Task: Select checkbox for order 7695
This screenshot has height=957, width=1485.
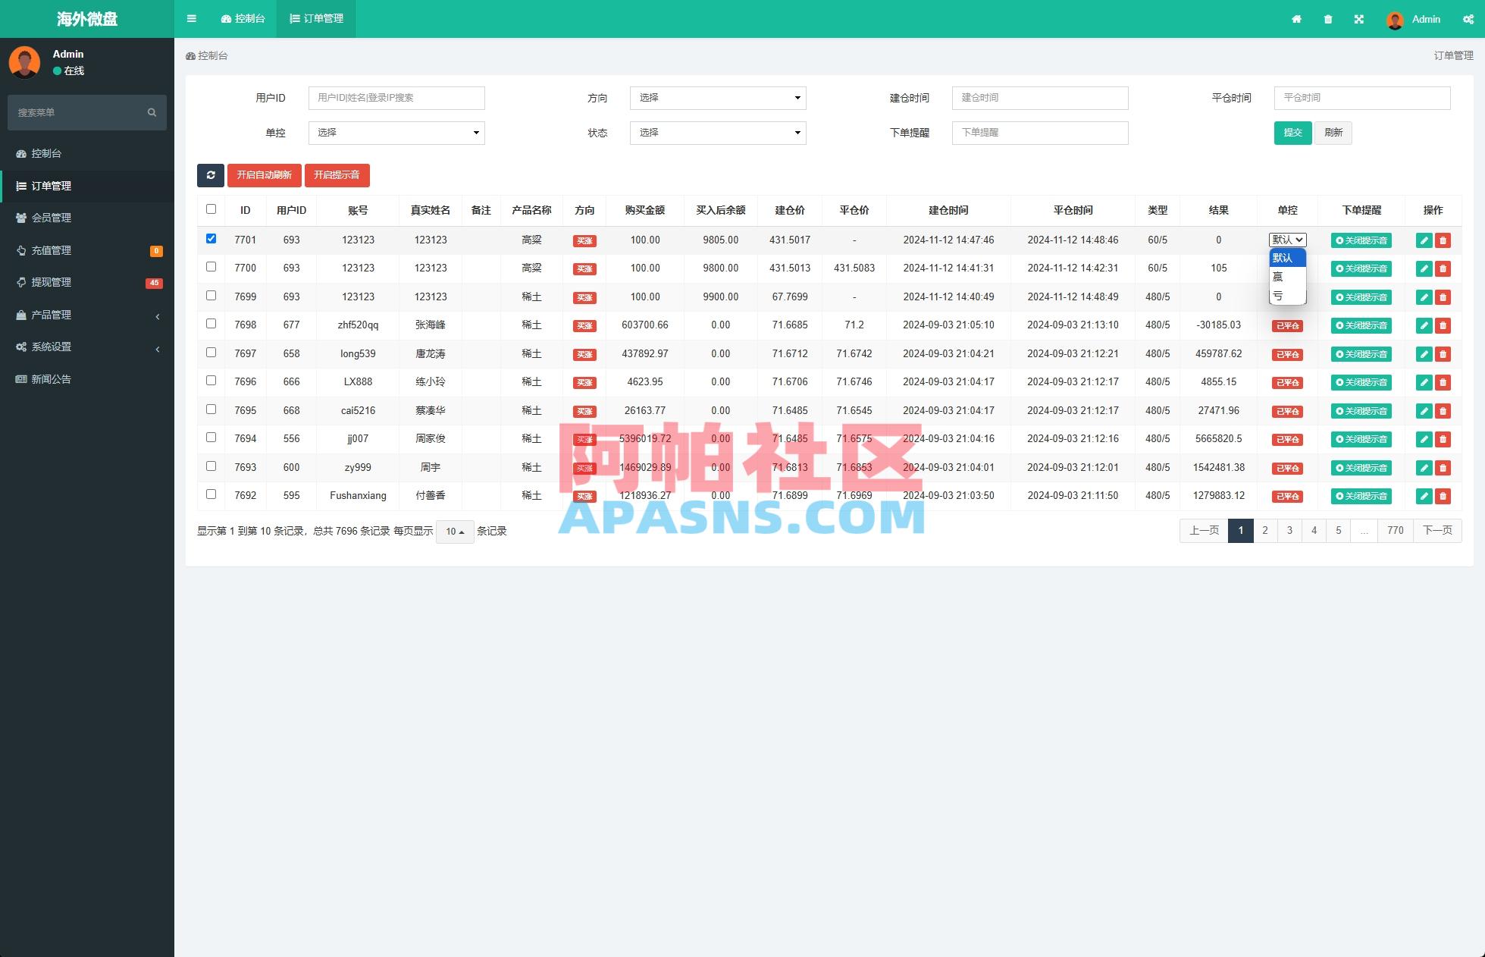Action: pos(211,409)
